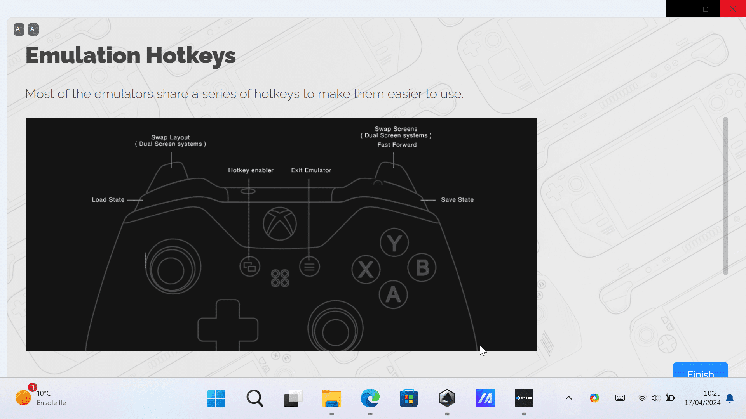Check battery status in system tray
The height and width of the screenshot is (419, 746).
[670, 398]
